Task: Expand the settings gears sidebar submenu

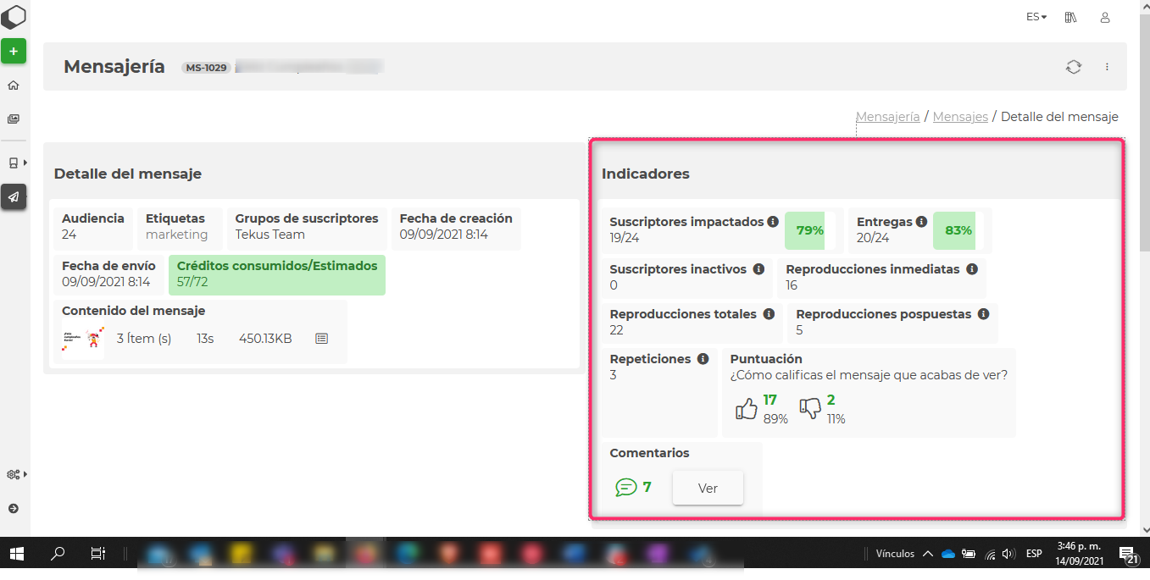Action: coord(16,474)
